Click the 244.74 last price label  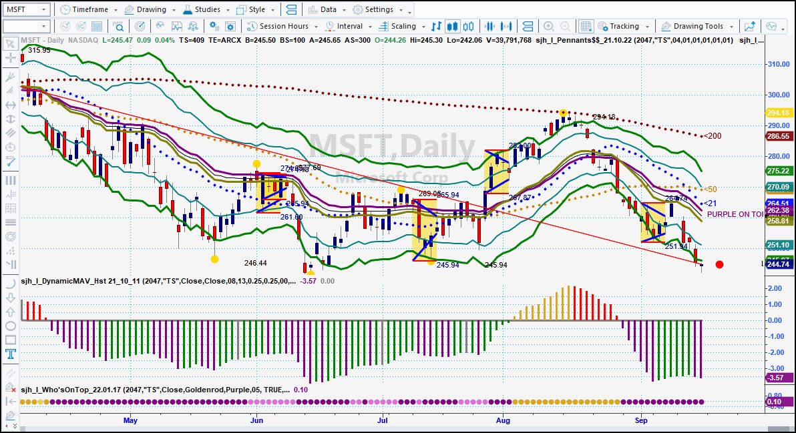click(778, 264)
